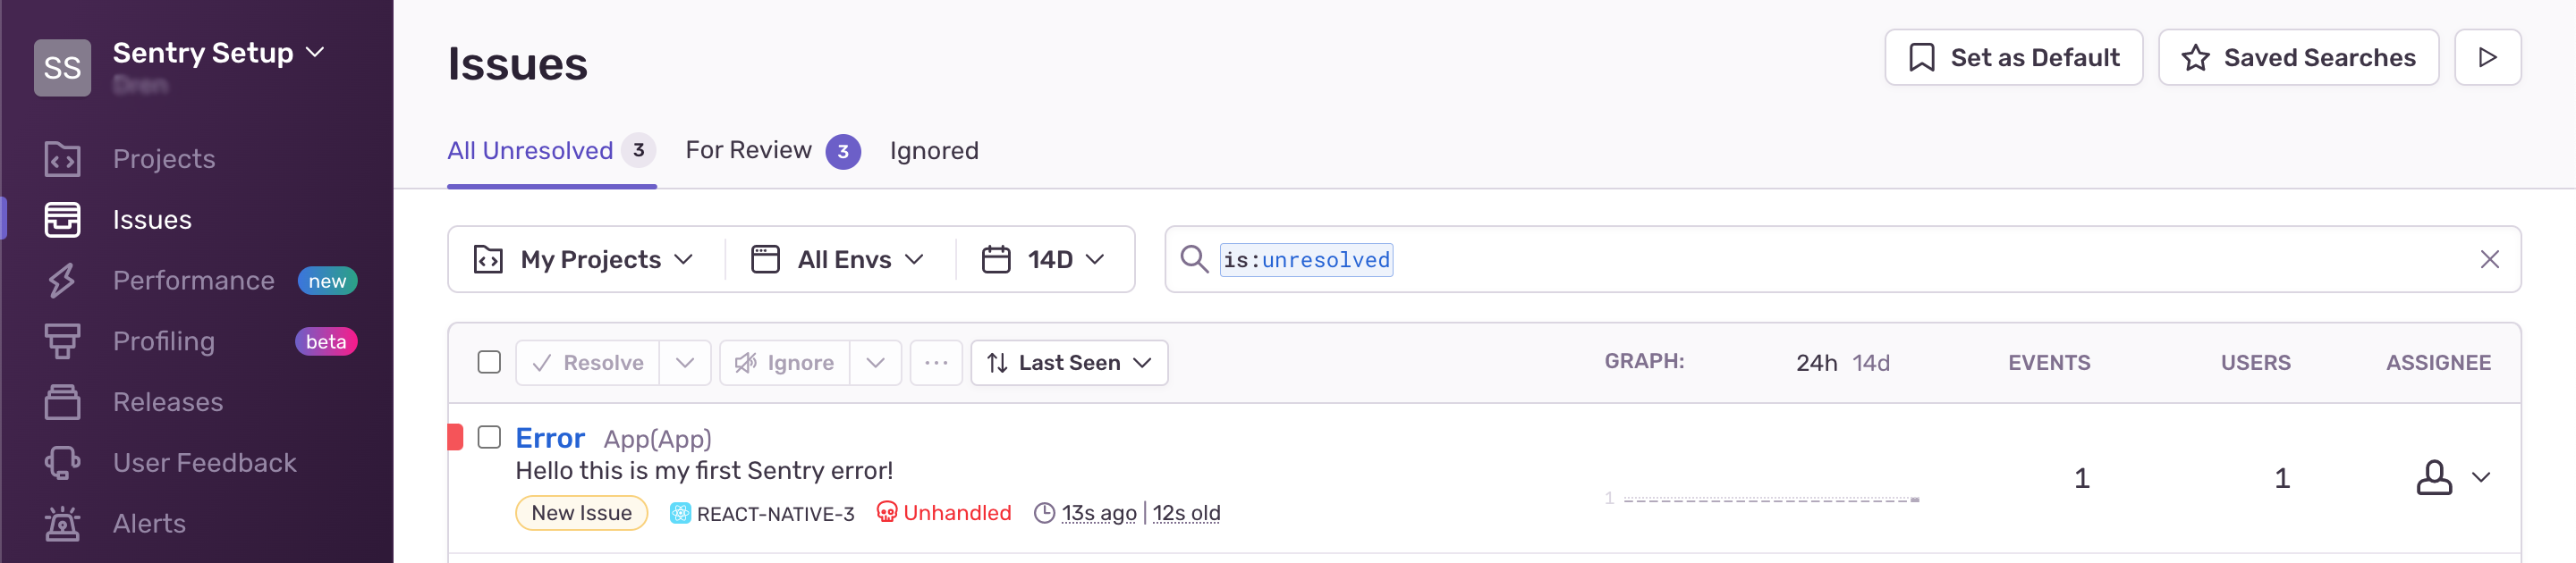Click the play icon beside Saved Searches

point(2487,58)
